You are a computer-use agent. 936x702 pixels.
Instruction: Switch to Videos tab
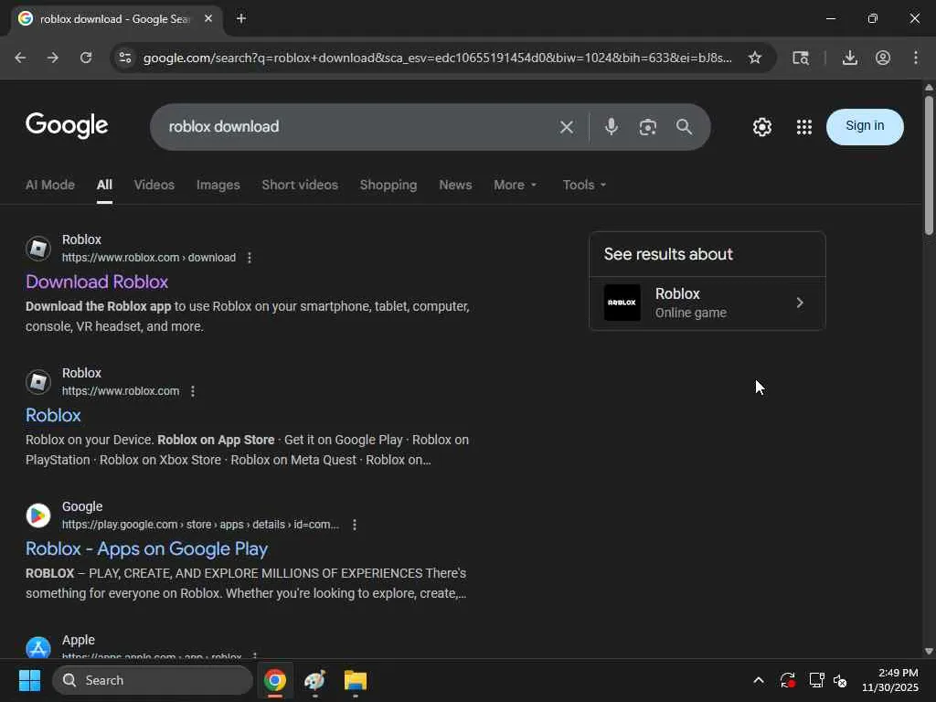[x=154, y=185]
